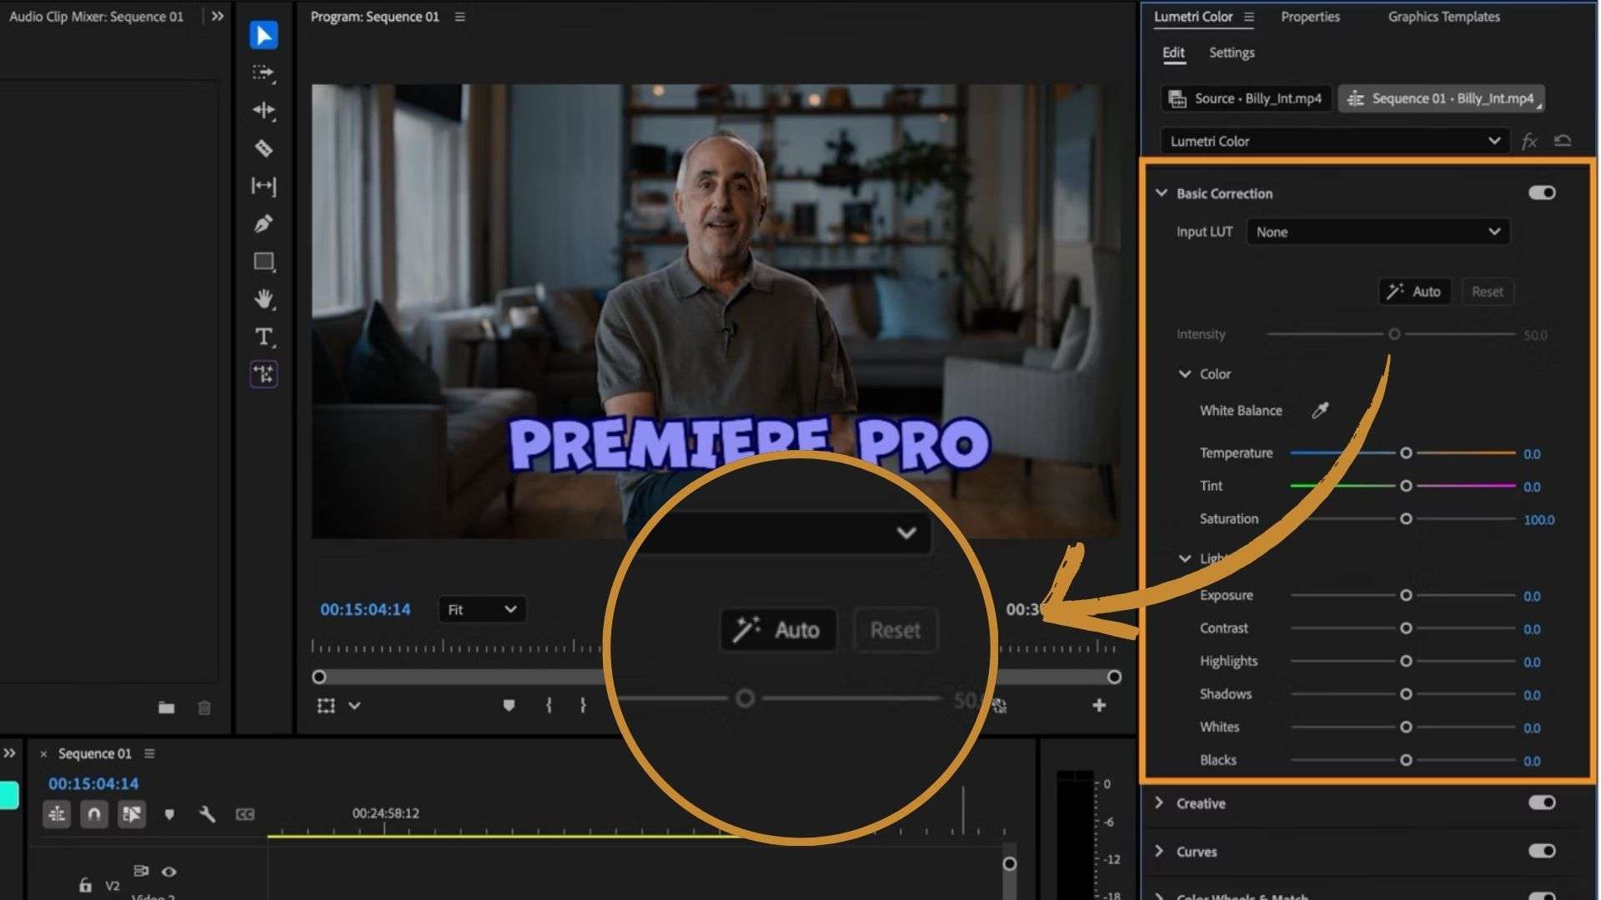
Task: Select the Ripple Edit tool
Action: tap(263, 111)
